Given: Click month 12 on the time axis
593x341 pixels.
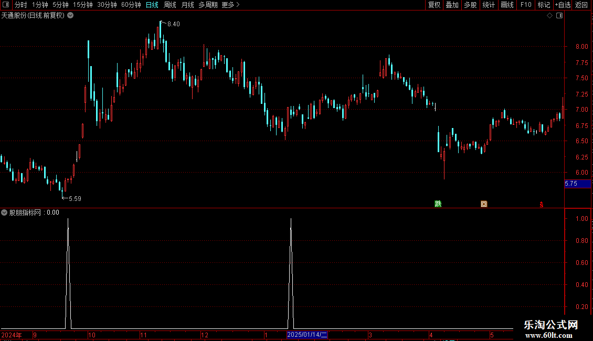Looking at the screenshot, I should coord(204,335).
